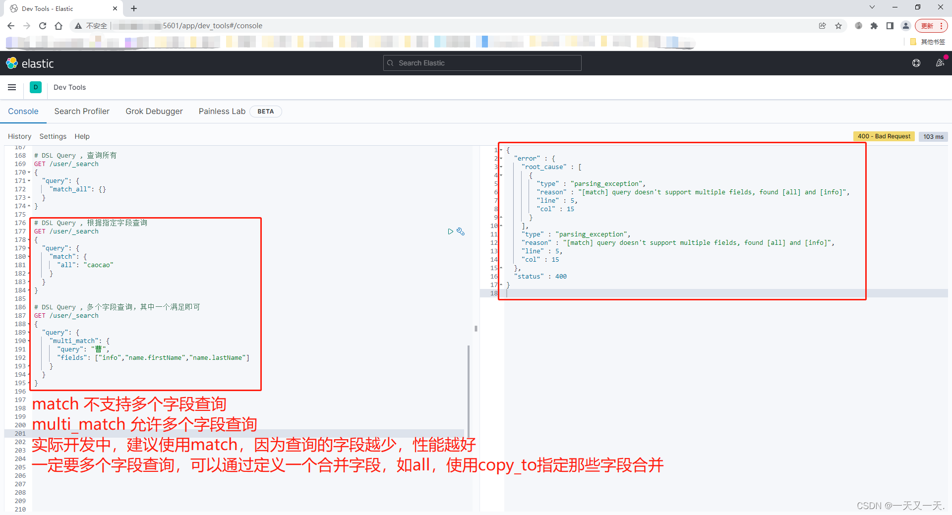Open the wrench request options icon
952x515 pixels.
point(461,231)
